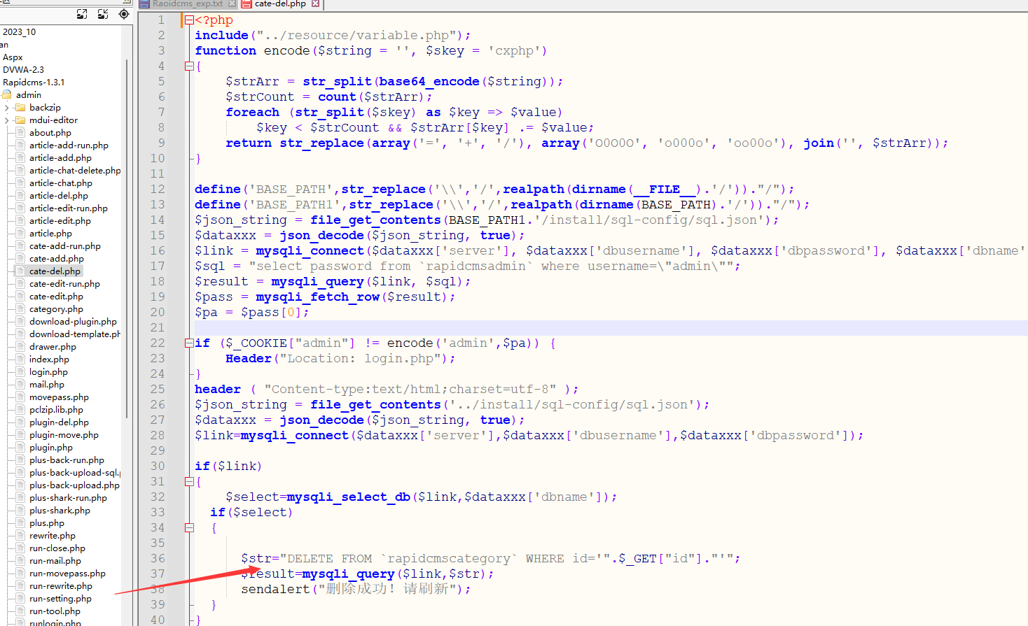Click the locate-current-file target icon
Image resolution: width=1028 pixels, height=626 pixels.
coord(123,14)
